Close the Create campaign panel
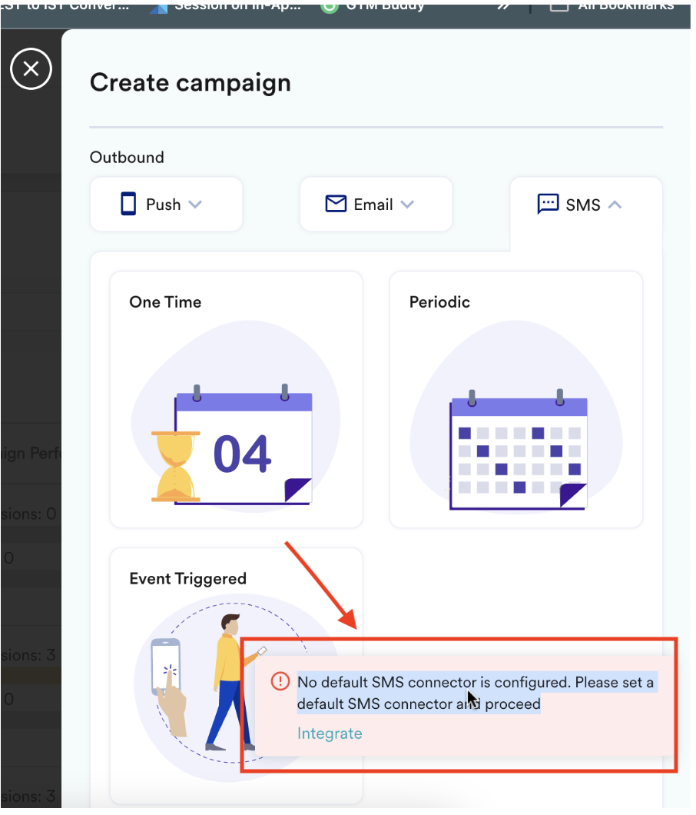Screen dimensions: 696x815 [31, 69]
